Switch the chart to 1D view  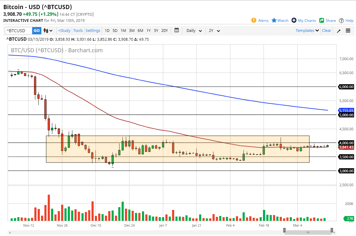107,30
